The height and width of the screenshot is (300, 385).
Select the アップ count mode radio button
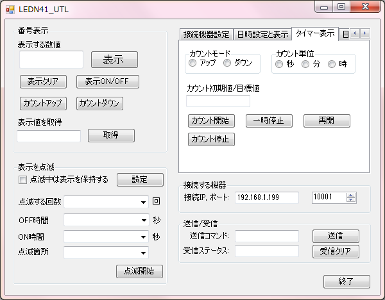(193, 63)
